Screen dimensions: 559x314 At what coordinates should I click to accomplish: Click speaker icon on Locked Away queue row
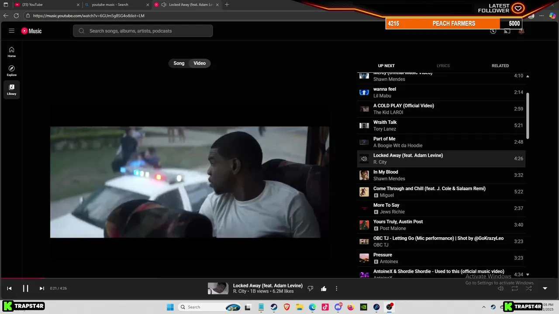pyautogui.click(x=364, y=159)
